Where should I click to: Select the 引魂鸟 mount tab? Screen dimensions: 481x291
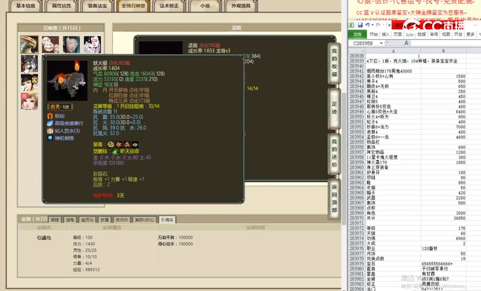pos(167,219)
